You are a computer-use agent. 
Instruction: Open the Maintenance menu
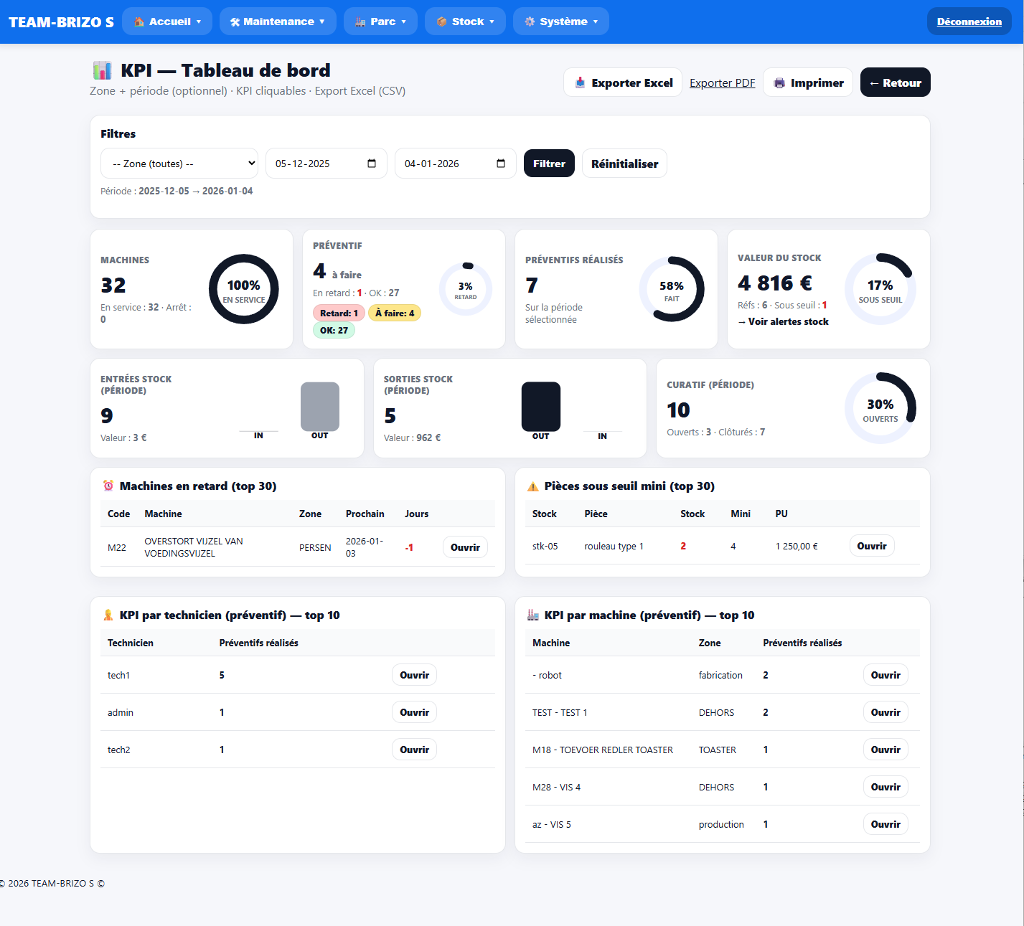[x=278, y=21]
